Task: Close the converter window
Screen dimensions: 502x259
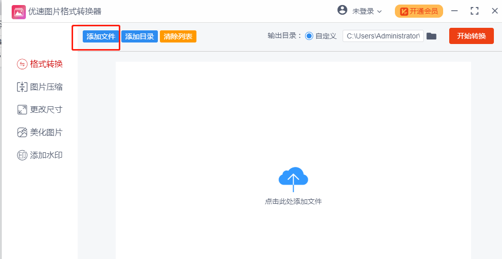Action: click(494, 11)
